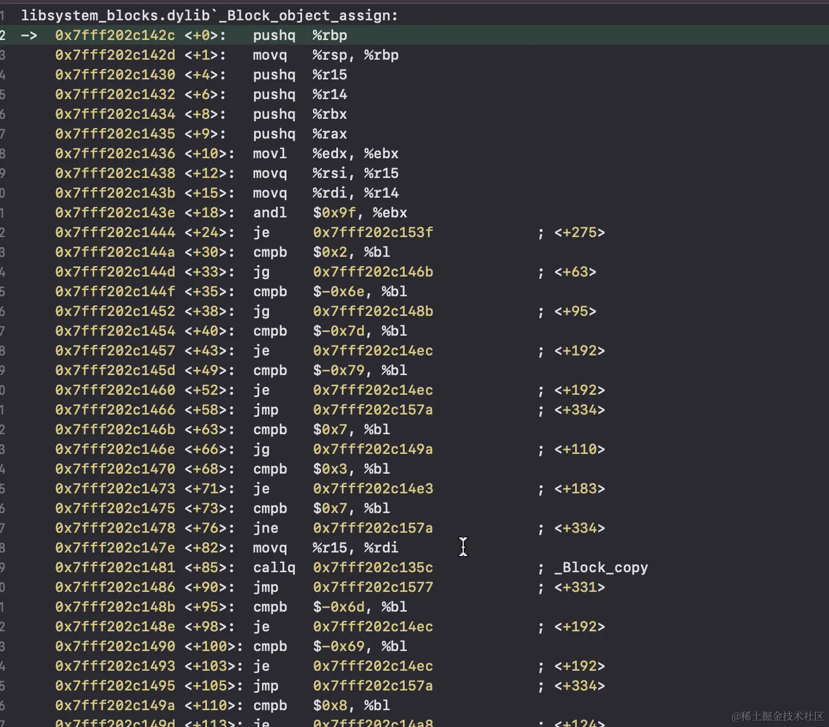Click the current instruction arrow indicator
This screenshot has width=829, height=727.
click(28, 35)
